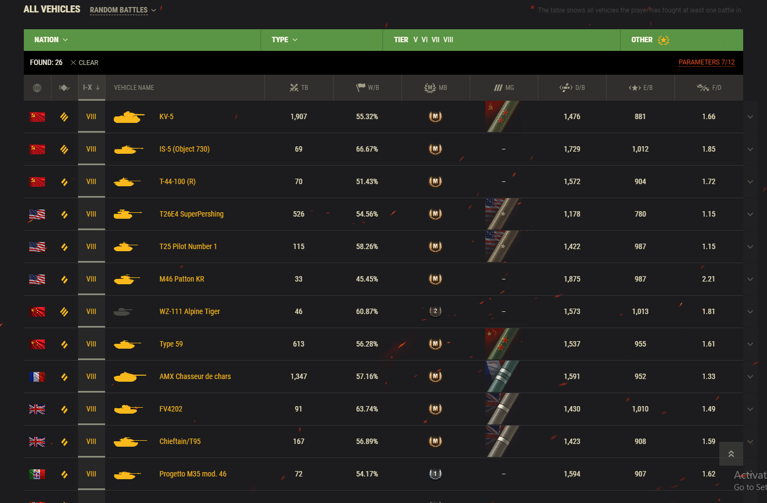Sort by nation globe icon column
767x503 pixels.
(37, 88)
